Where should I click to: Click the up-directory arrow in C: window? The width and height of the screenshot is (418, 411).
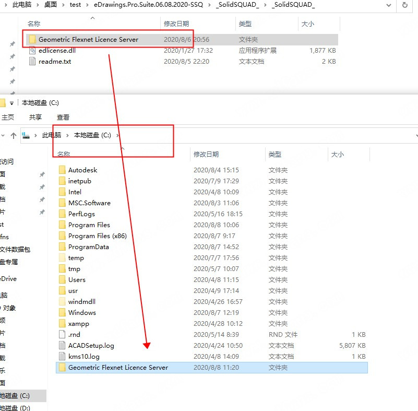coord(14,136)
